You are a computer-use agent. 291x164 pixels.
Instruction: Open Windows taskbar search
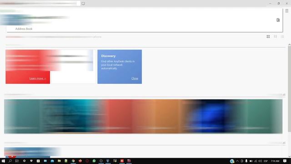[x=10, y=161]
